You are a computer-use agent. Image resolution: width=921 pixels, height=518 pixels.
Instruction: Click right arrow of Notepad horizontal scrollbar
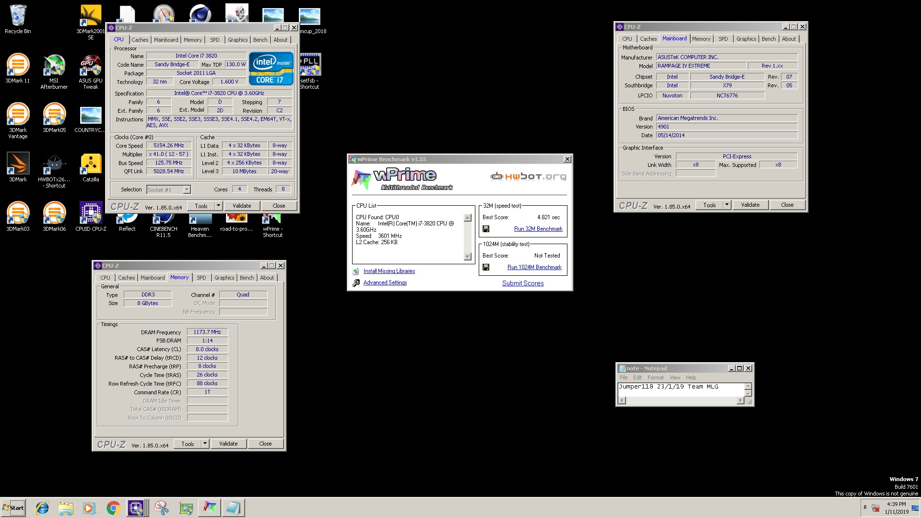tap(741, 400)
